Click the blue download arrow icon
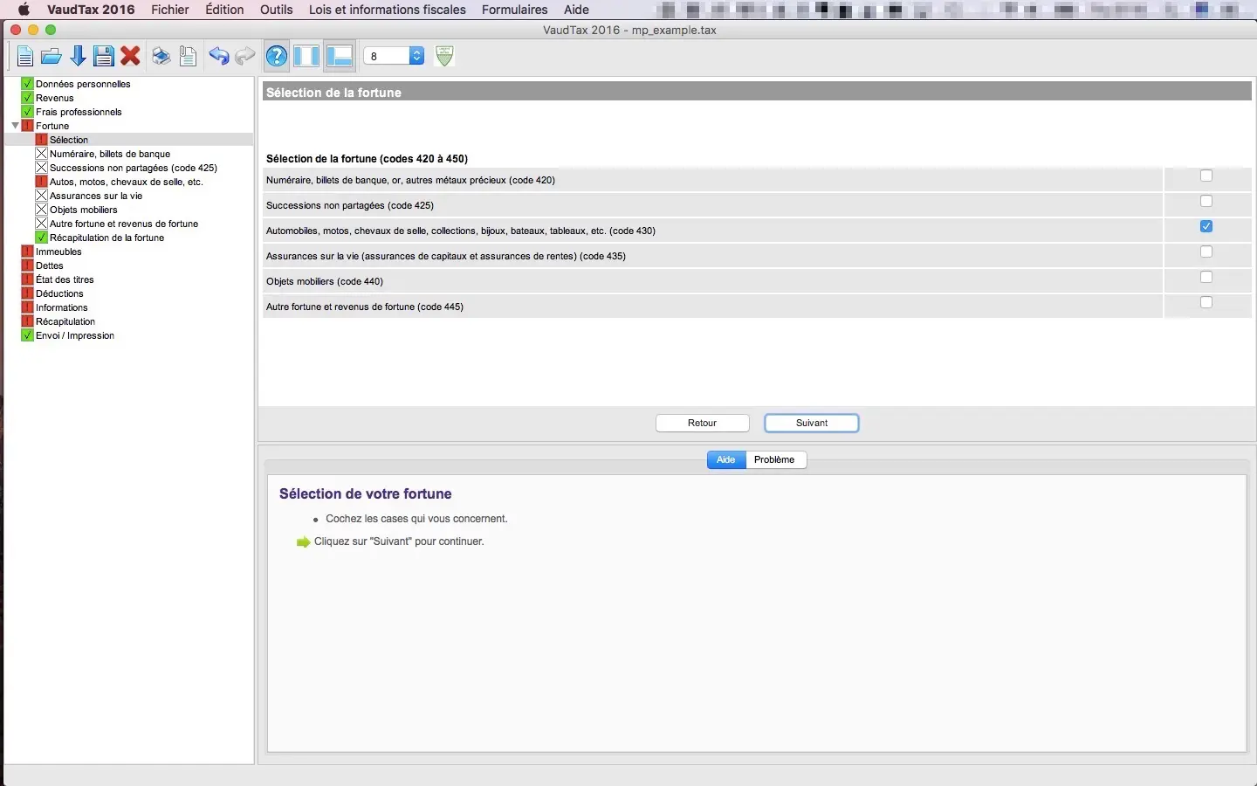This screenshot has height=786, width=1257. 78,57
